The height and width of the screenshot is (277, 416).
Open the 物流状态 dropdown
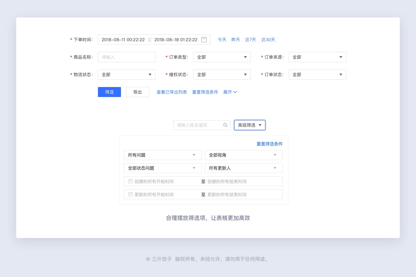tap(127, 75)
